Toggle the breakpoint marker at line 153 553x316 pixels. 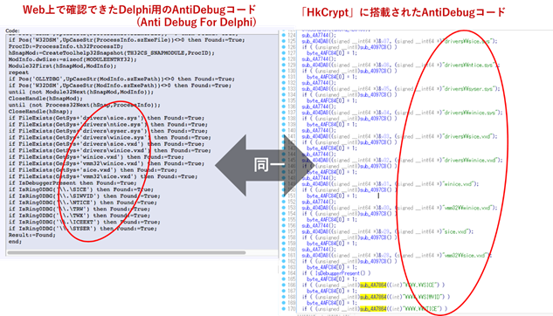[x=284, y=208]
